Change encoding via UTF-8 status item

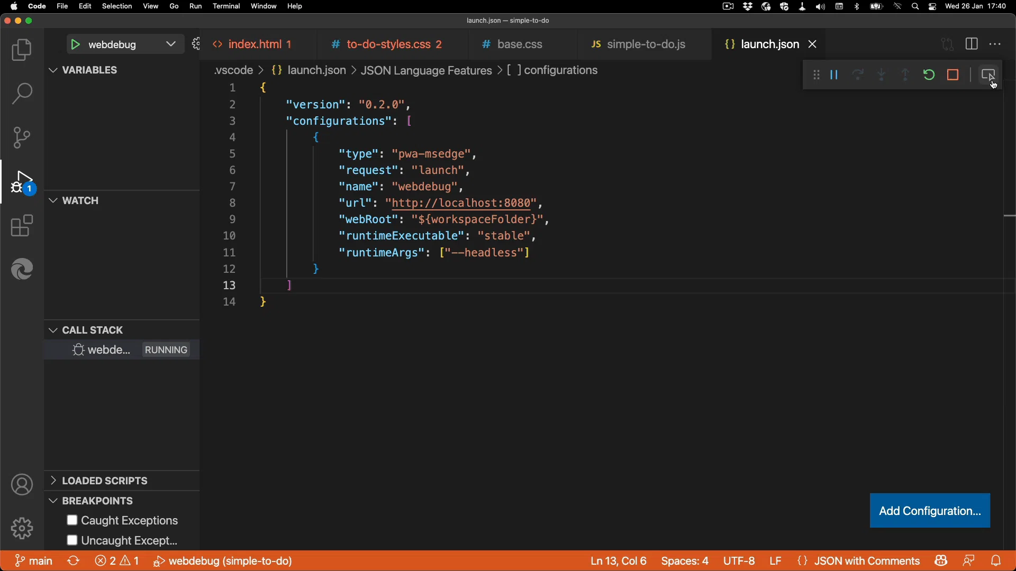[739, 561]
